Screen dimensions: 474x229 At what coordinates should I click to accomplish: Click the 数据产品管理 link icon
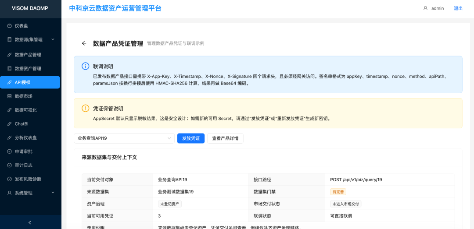pos(9,55)
